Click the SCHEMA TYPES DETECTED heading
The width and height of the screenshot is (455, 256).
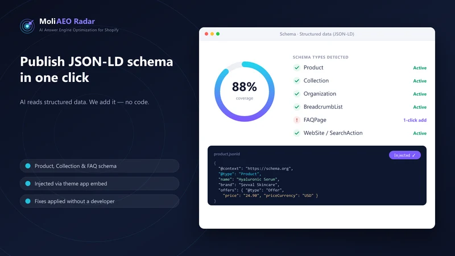pos(320,57)
